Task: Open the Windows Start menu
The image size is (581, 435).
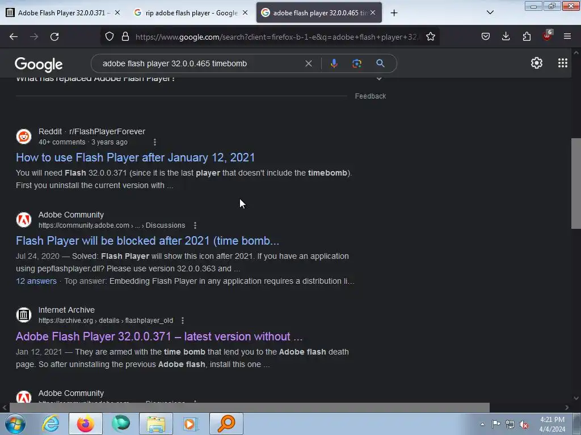Action: (x=15, y=424)
